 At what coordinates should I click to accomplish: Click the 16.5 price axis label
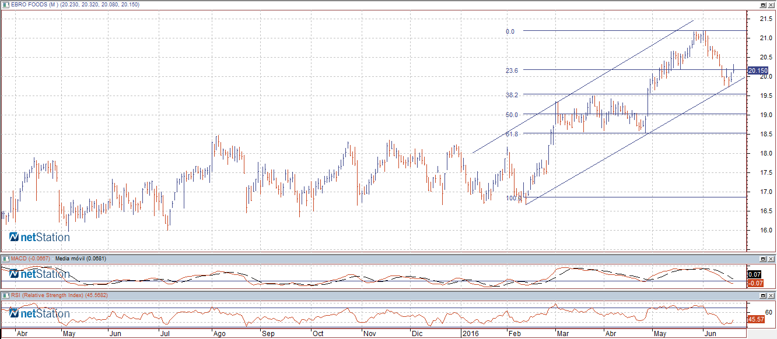click(766, 211)
